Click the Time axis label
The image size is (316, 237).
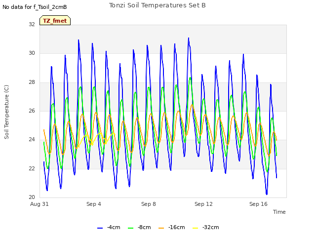tap(279, 212)
